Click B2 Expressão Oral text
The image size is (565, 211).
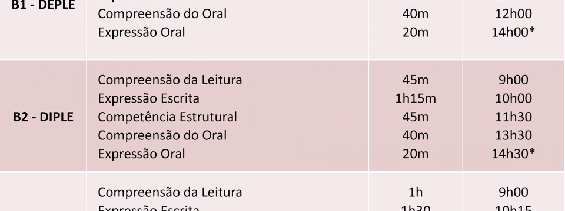(x=141, y=154)
